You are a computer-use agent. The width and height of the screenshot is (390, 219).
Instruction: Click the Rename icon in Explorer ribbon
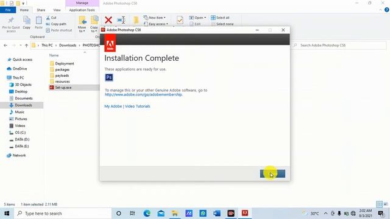(x=121, y=20)
